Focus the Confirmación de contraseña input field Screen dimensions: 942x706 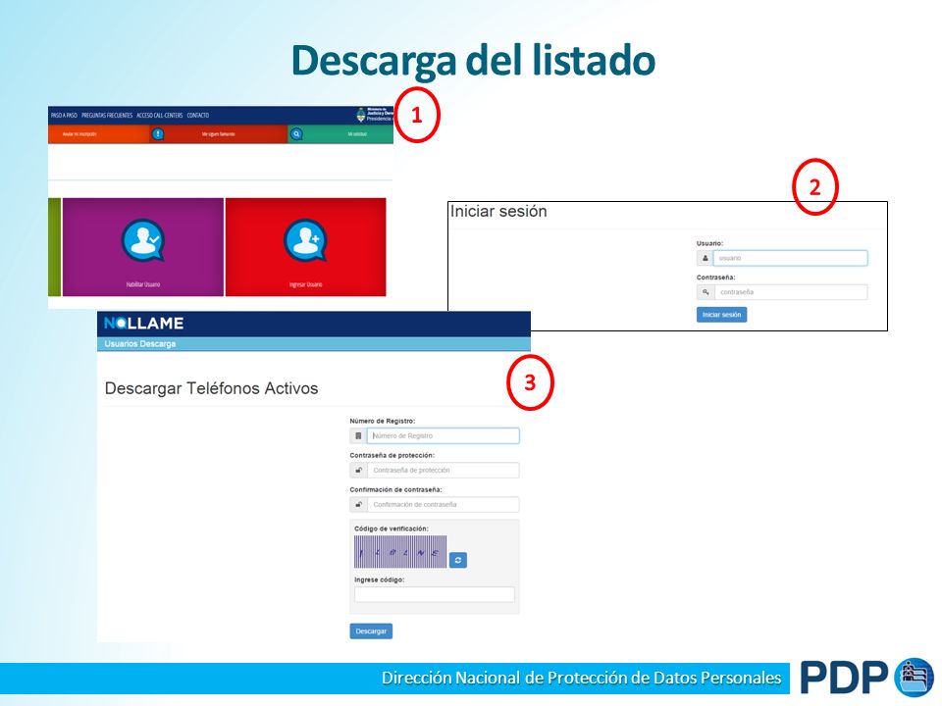click(443, 504)
